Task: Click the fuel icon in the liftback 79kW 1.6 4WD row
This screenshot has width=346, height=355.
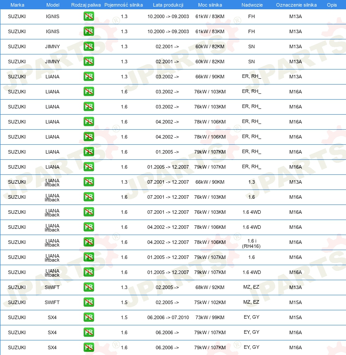Action: click(88, 272)
